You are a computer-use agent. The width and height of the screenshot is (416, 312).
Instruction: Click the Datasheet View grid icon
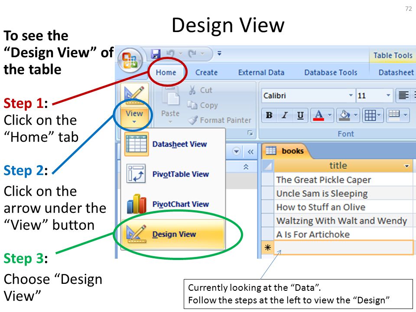click(136, 144)
